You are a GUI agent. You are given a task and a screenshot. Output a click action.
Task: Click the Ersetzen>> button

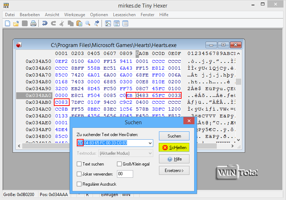(x=174, y=171)
